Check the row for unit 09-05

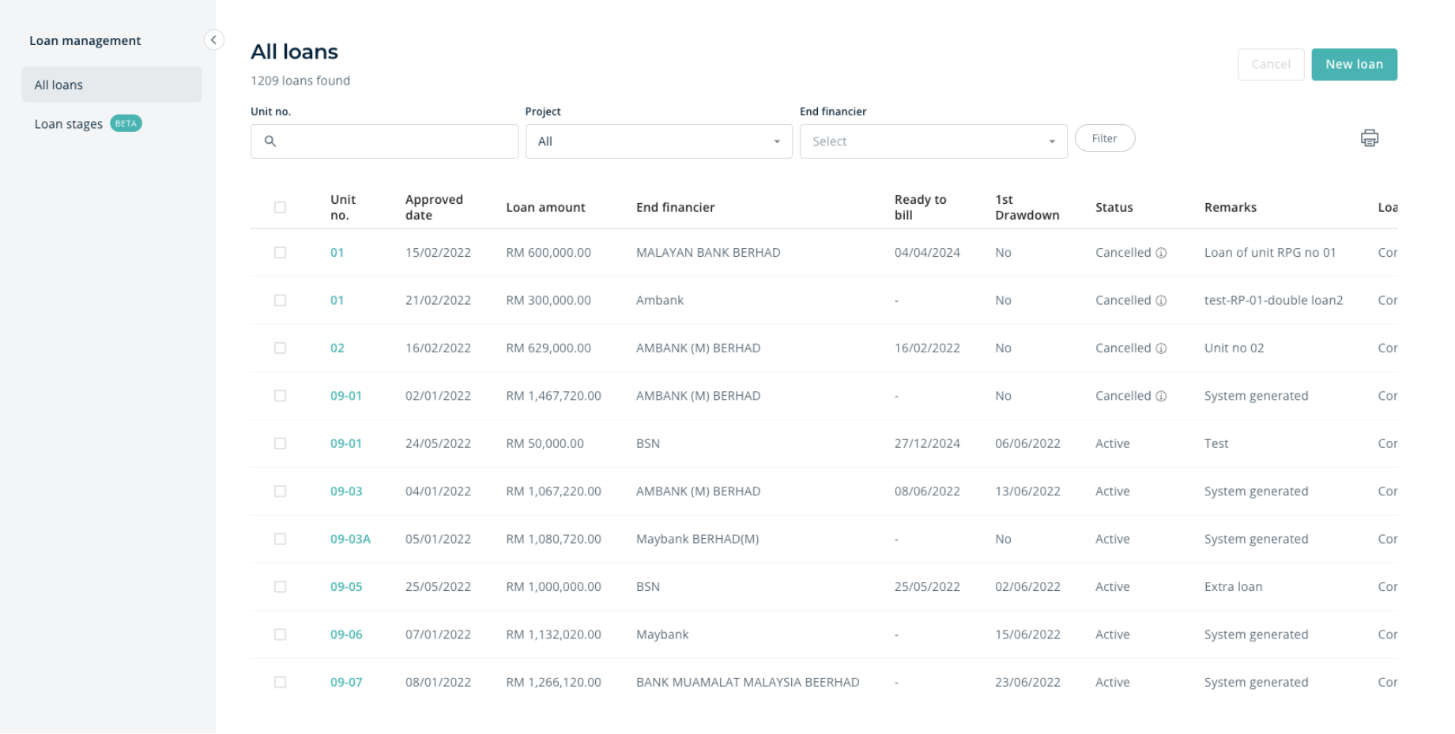280,587
